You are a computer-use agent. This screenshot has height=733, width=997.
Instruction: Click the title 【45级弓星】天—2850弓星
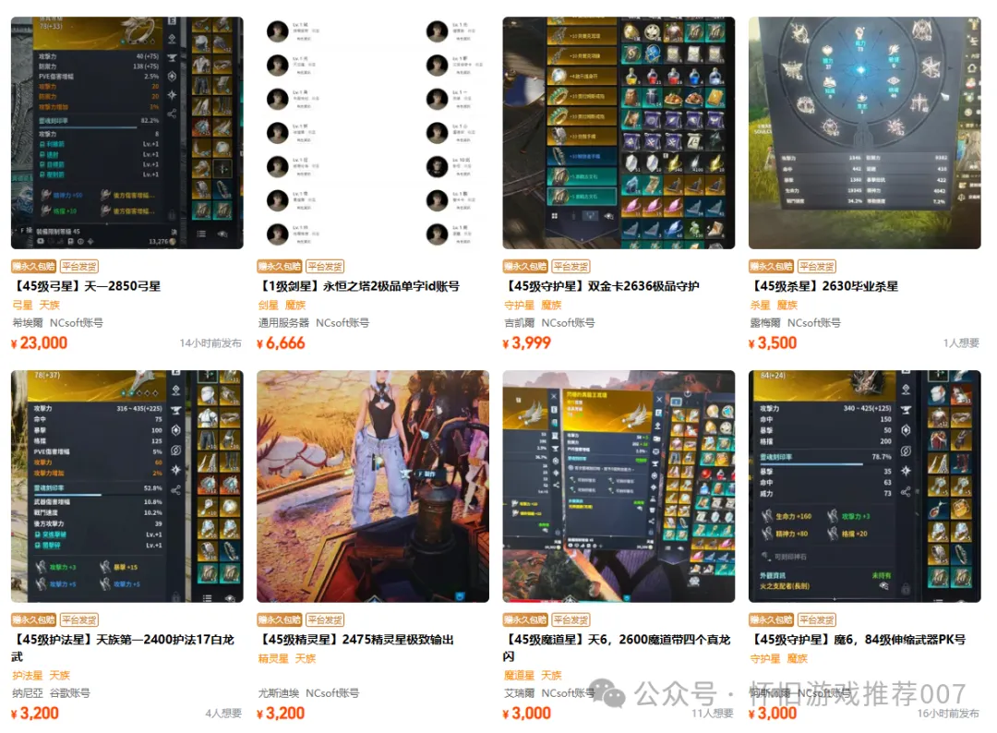coord(86,286)
